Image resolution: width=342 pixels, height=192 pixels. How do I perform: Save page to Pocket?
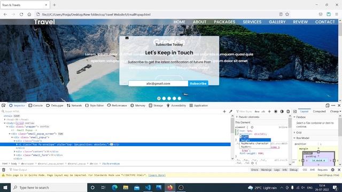click(321, 14)
